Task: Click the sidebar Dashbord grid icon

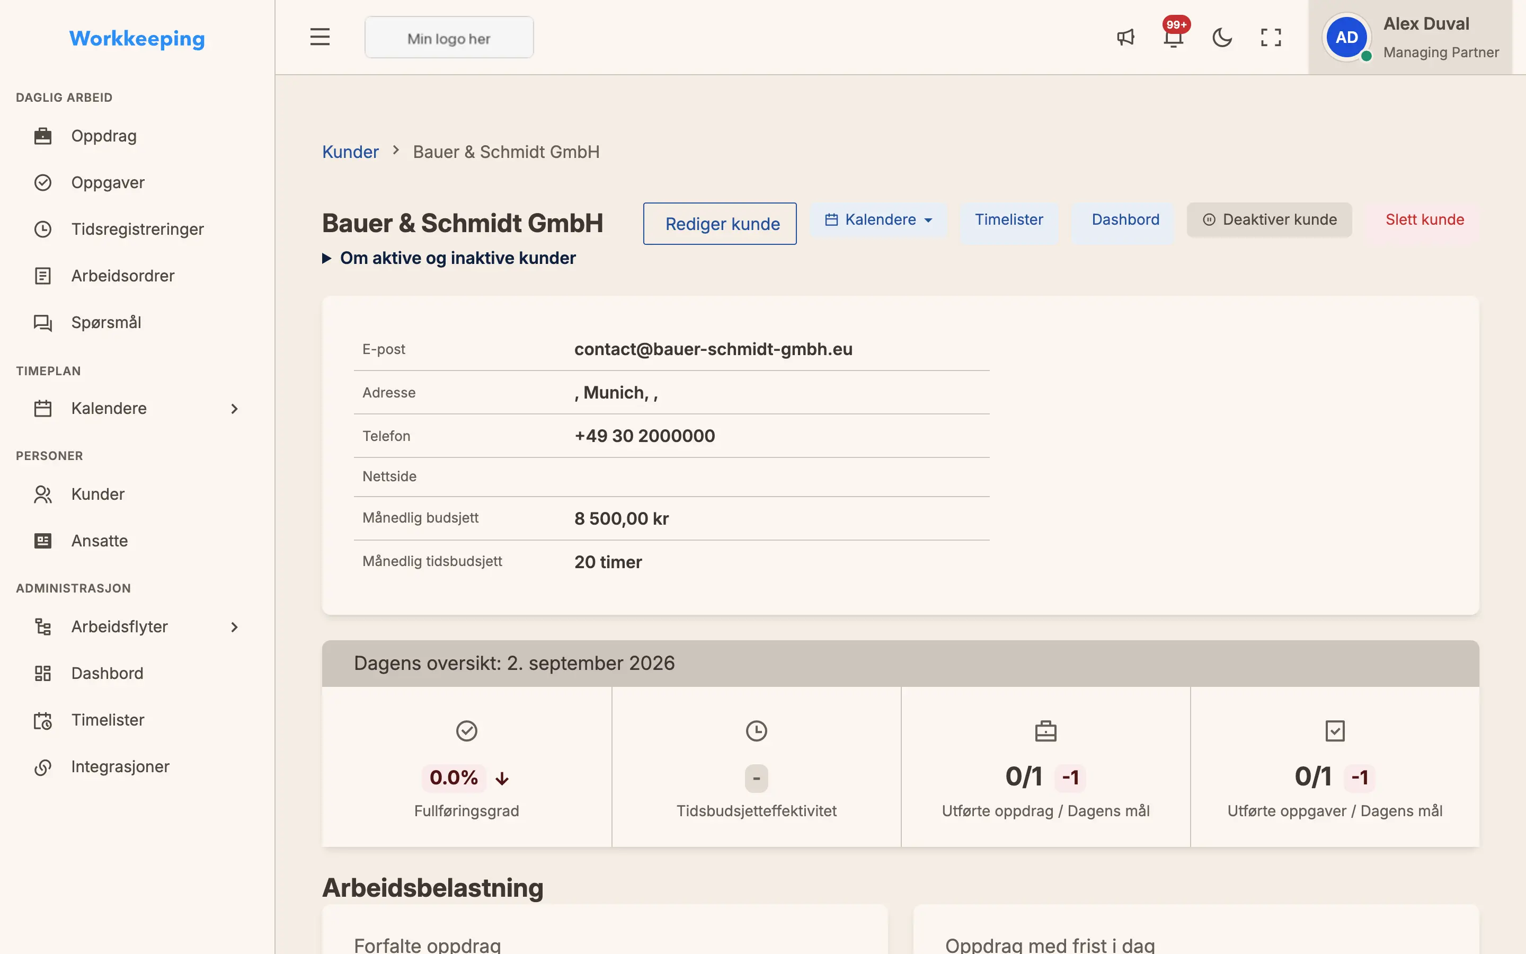Action: [x=43, y=673]
